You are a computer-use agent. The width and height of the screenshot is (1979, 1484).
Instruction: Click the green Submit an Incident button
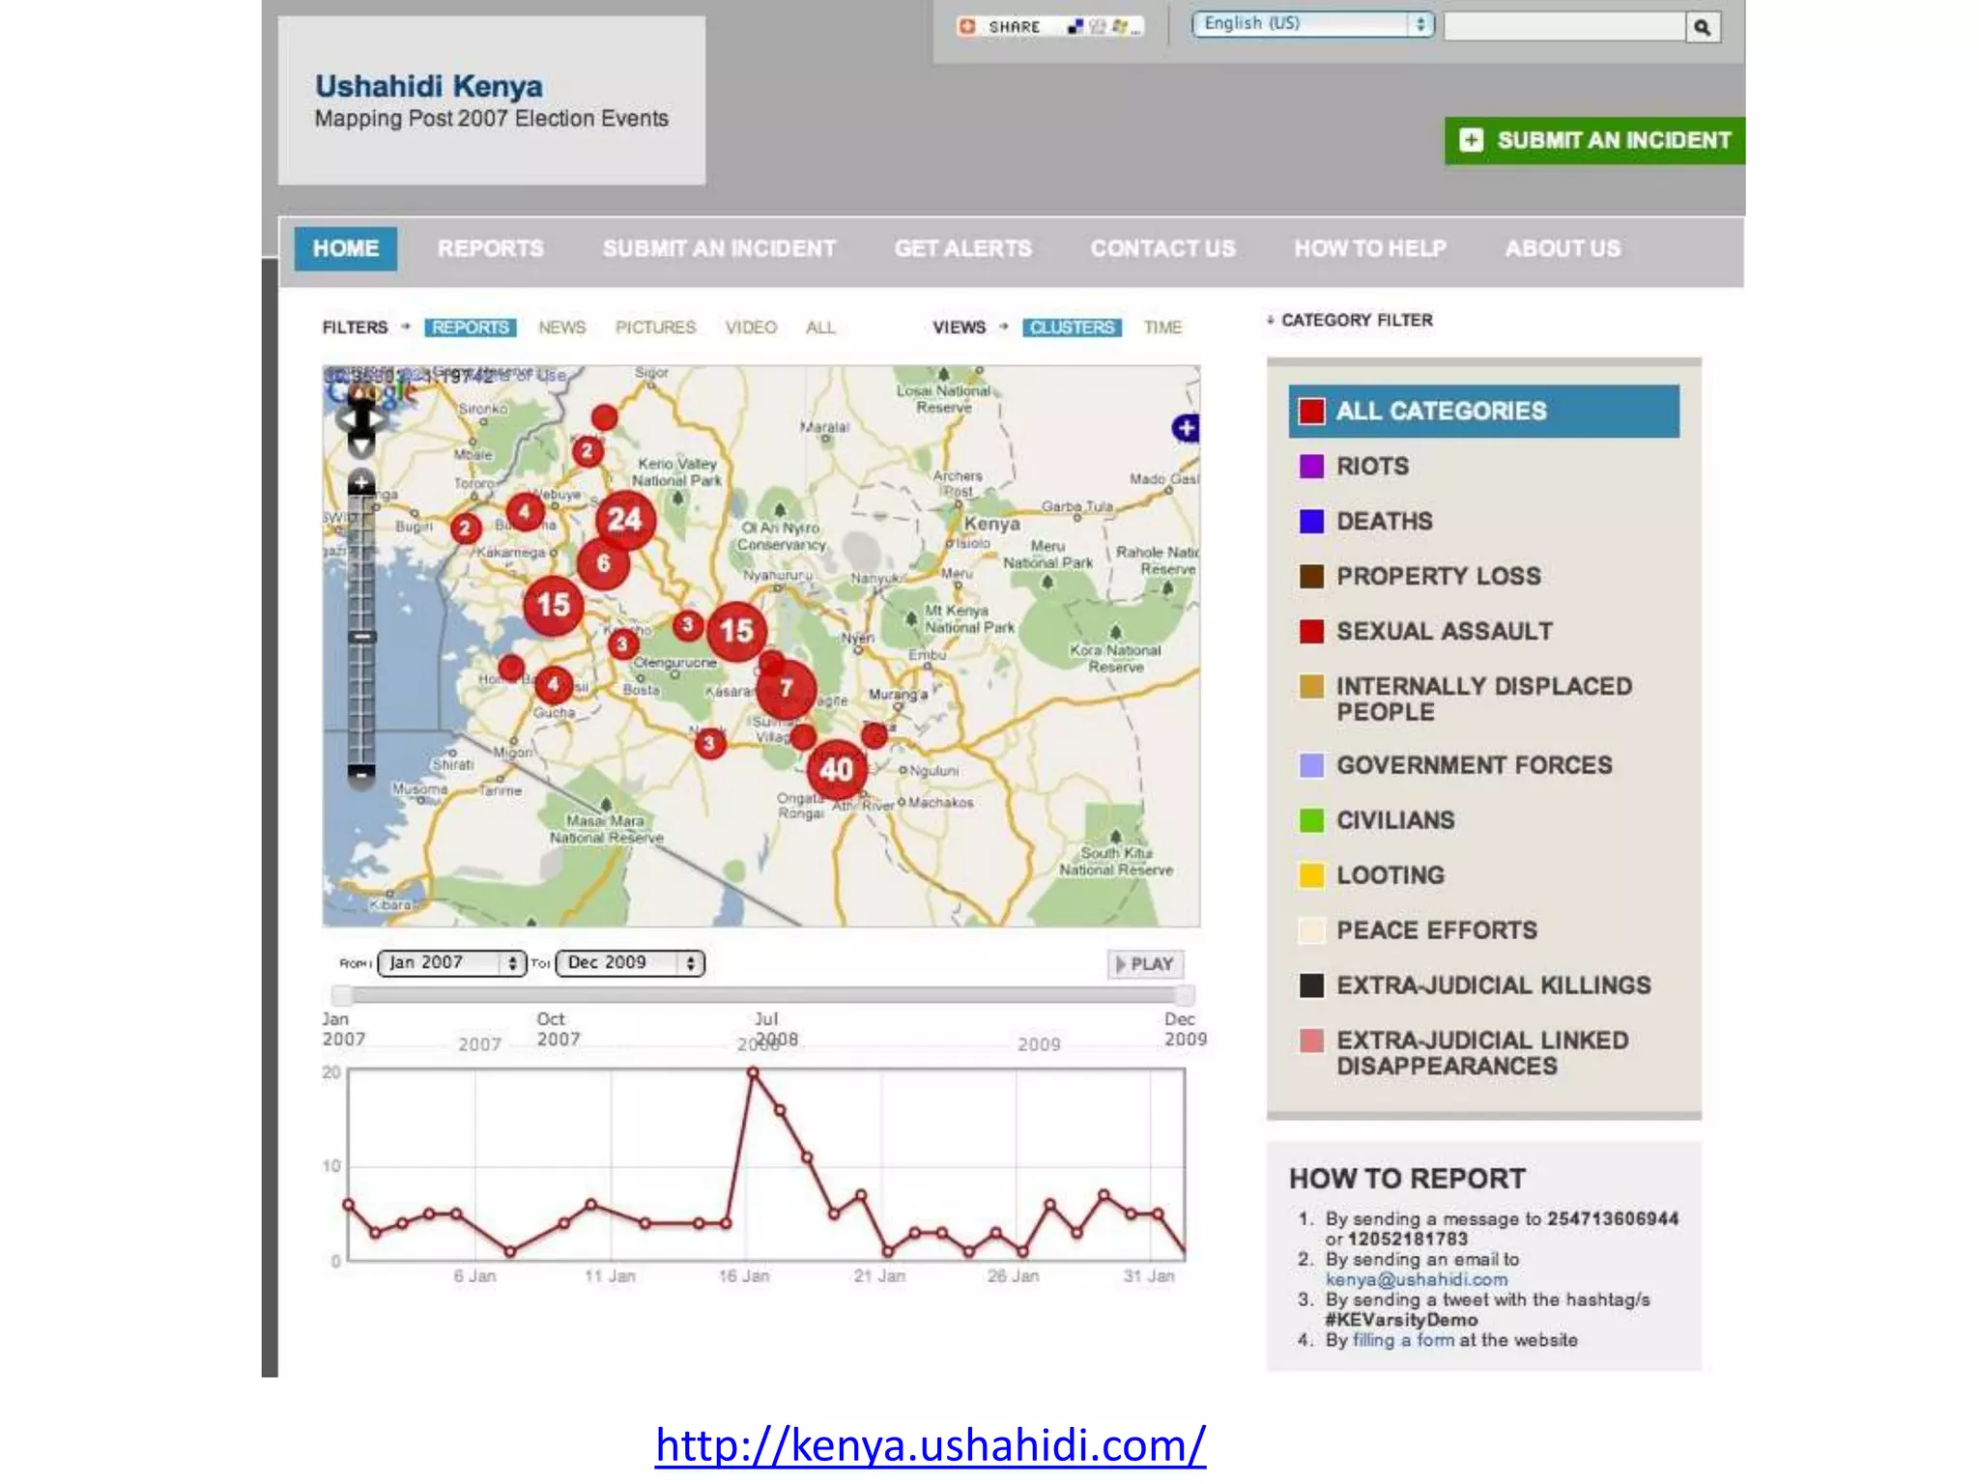pos(1594,141)
